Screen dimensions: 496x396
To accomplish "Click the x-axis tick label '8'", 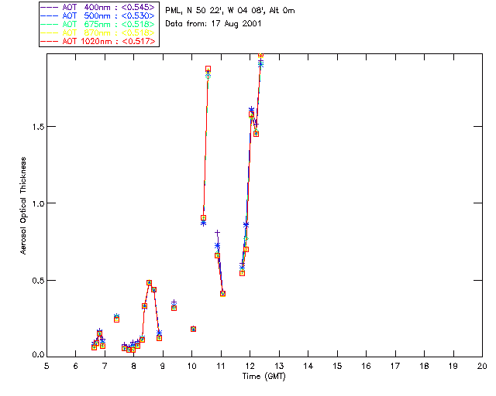I will [x=134, y=366].
